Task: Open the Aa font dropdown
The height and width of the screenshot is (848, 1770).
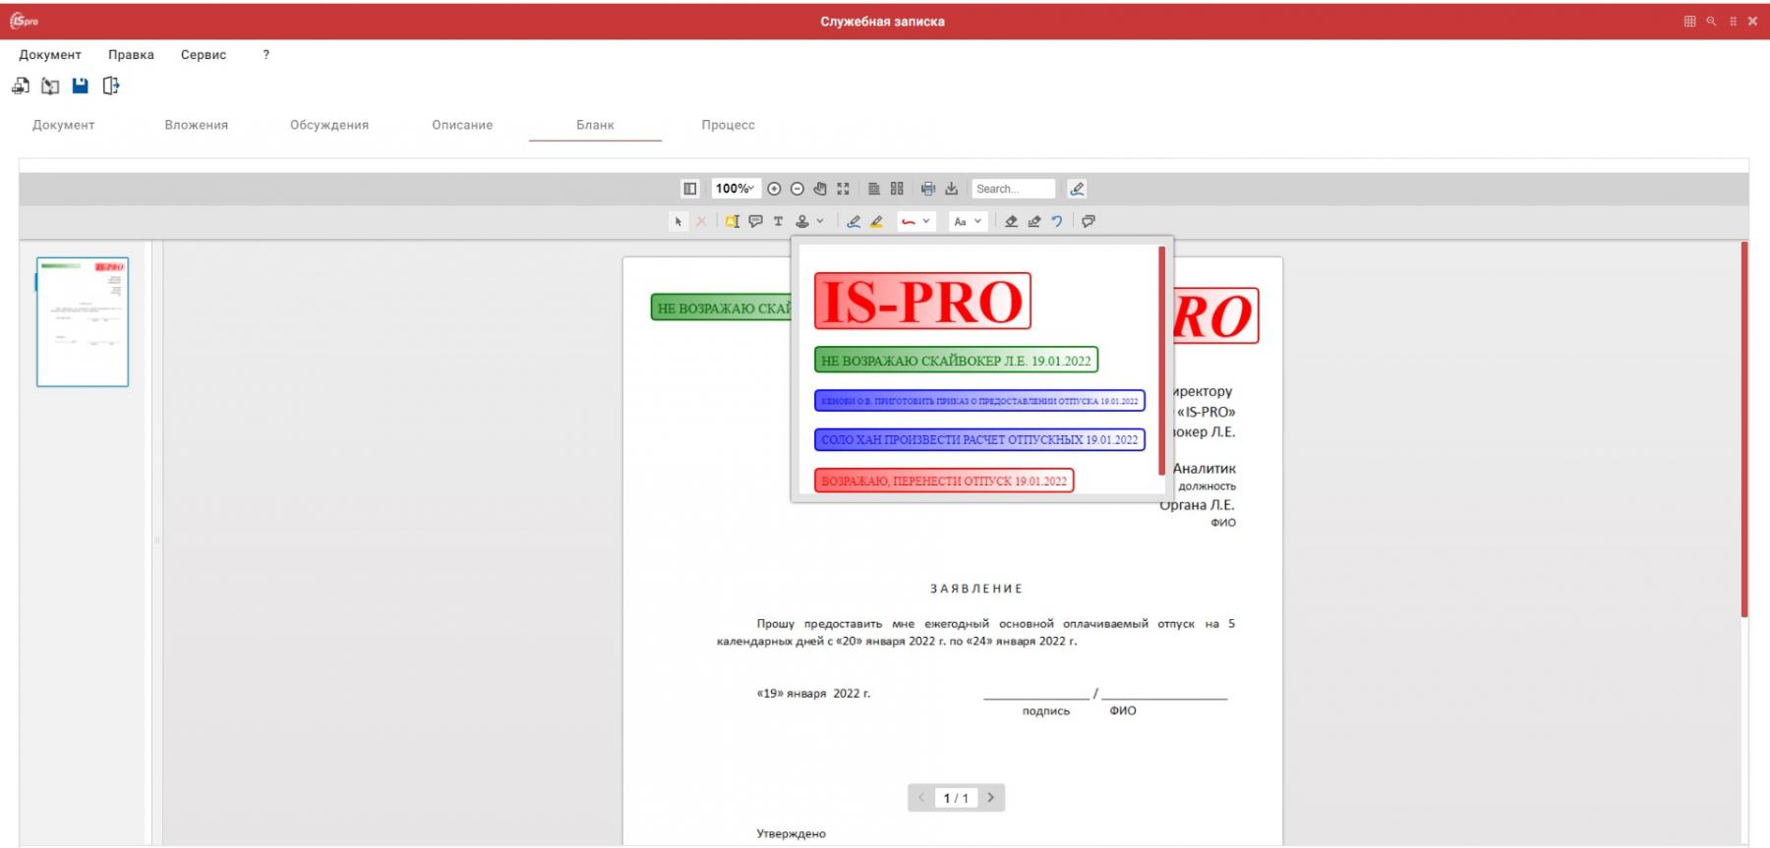Action: [x=968, y=221]
